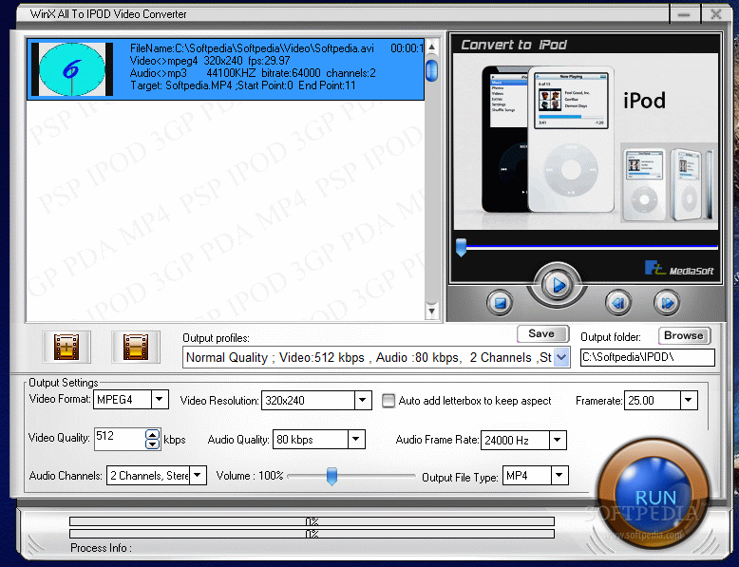Close the WinX converter window
Viewport: 739px width, 567px height.
[x=716, y=14]
